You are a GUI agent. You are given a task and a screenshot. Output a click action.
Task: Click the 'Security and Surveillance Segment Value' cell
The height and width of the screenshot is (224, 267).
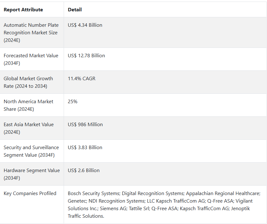[x=31, y=151]
